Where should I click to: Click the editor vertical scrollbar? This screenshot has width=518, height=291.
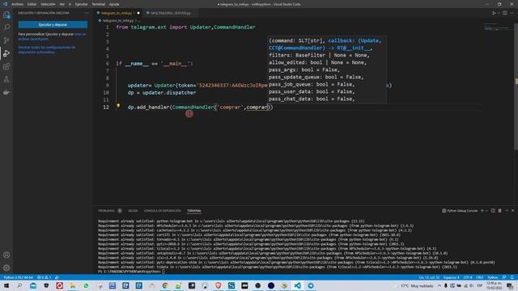[x=516, y=86]
